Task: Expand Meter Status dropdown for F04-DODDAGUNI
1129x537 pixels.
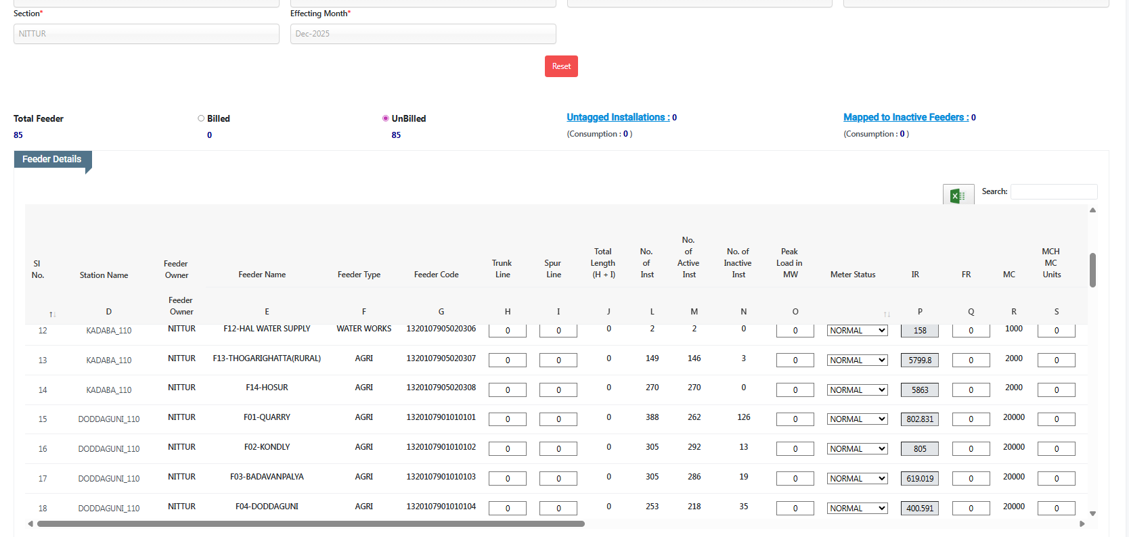Action: [x=857, y=509]
